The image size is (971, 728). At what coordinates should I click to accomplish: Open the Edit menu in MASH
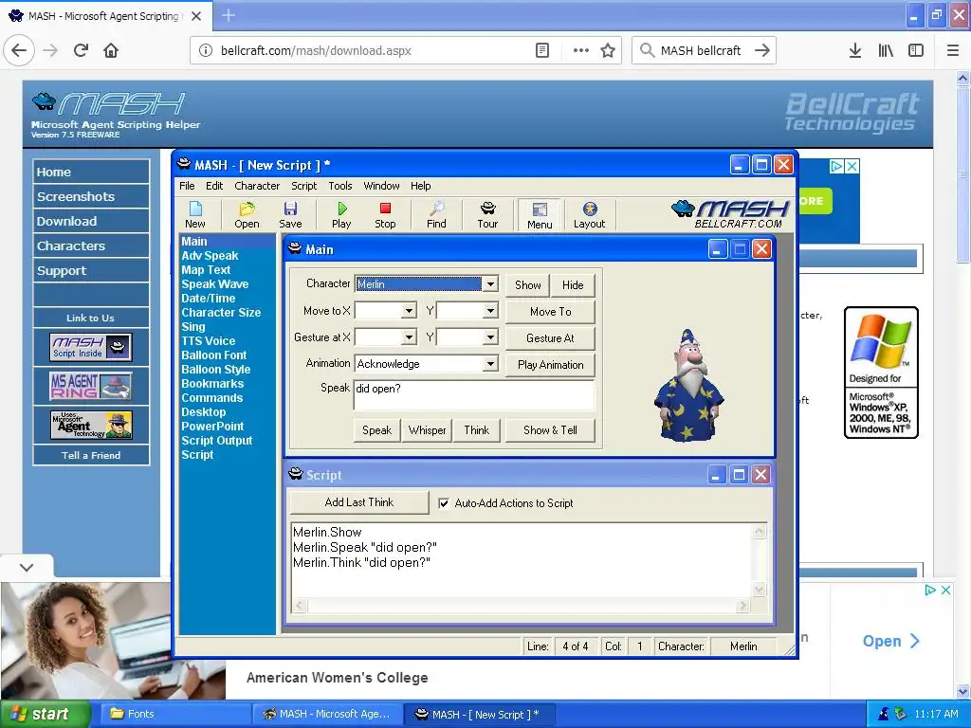pos(214,186)
